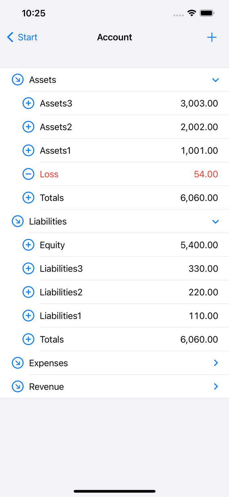Click the plus icon next to Assets3
Screen dimensions: 229x497
[x=28, y=103]
